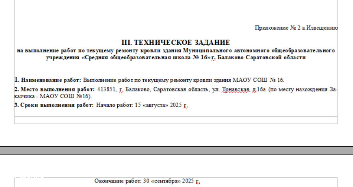
Task: Click 'Балаково Саратовской области' in the subtitle
Action: tap(262, 57)
